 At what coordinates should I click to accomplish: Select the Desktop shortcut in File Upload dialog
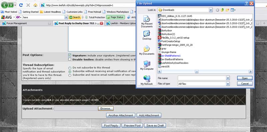(147, 35)
